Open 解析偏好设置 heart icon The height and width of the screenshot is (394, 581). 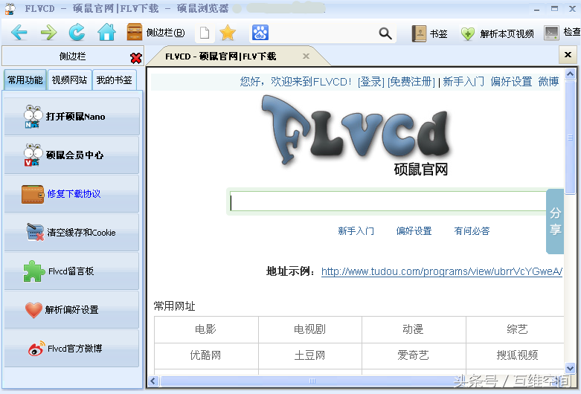[33, 310]
